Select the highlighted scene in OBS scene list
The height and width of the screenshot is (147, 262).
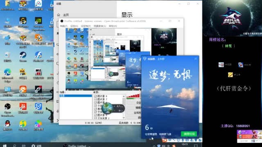tap(76, 96)
